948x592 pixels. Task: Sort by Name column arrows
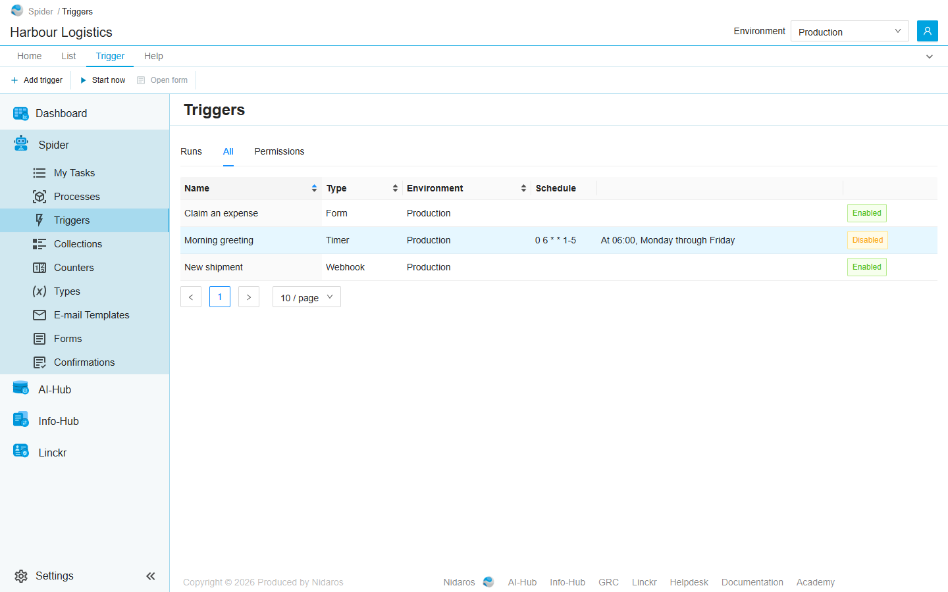tap(314, 188)
